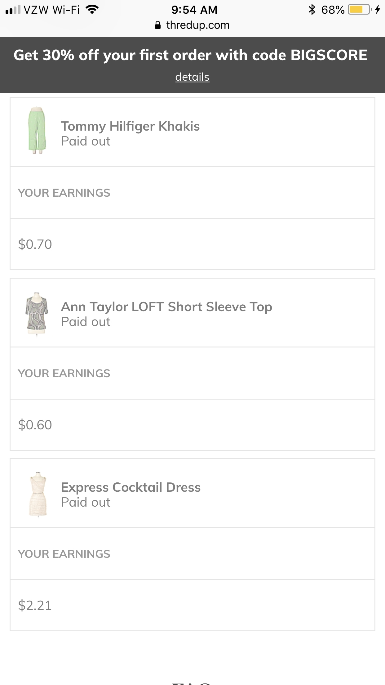
Task: Tap the Tommy Hilfiger Khakis title
Action: click(130, 126)
